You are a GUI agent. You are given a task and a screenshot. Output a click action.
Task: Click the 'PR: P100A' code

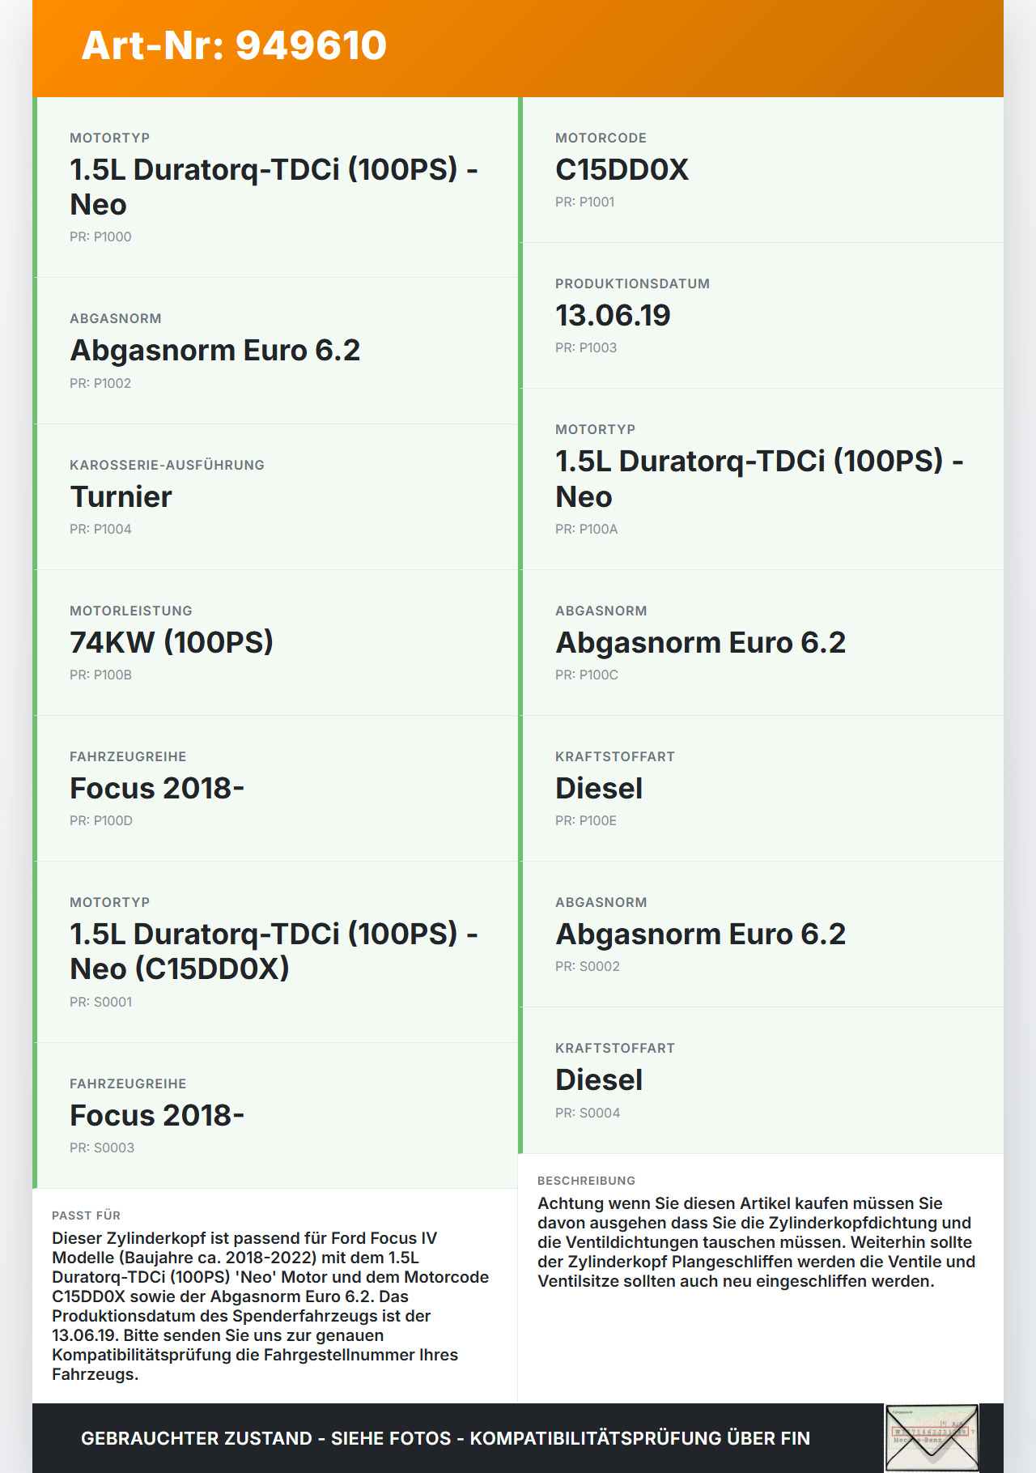(586, 529)
